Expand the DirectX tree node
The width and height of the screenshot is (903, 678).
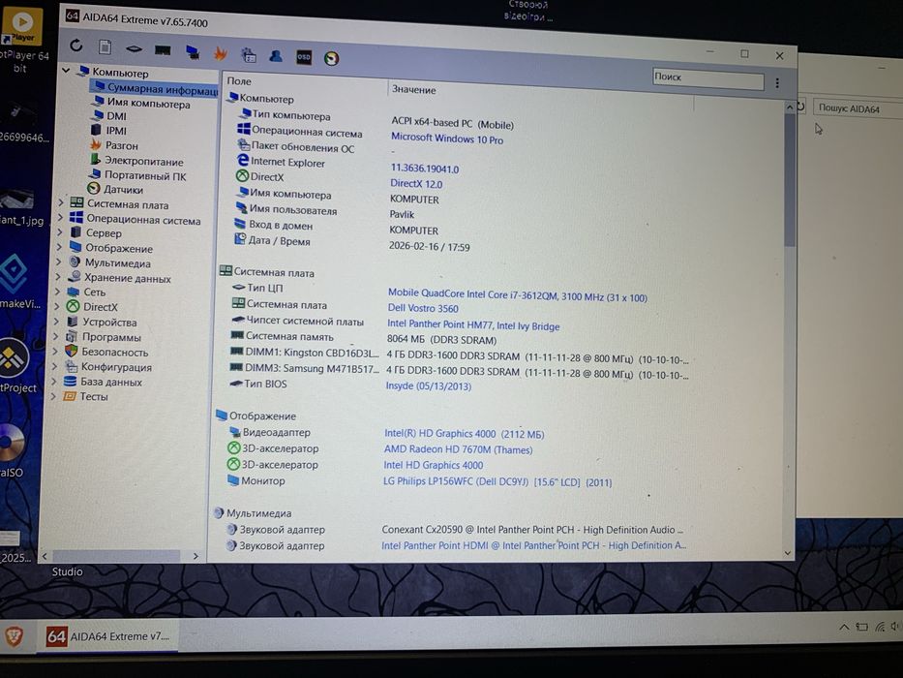[x=56, y=306]
